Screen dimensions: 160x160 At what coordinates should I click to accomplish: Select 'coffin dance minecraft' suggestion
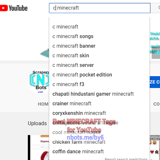point(99,152)
